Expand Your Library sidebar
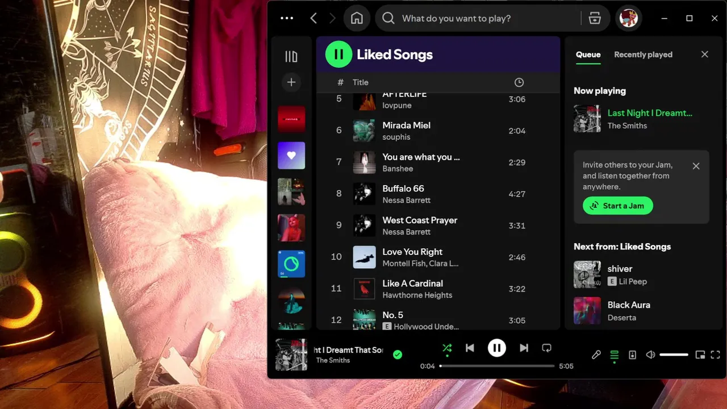Image resolution: width=727 pixels, height=409 pixels. click(291, 56)
